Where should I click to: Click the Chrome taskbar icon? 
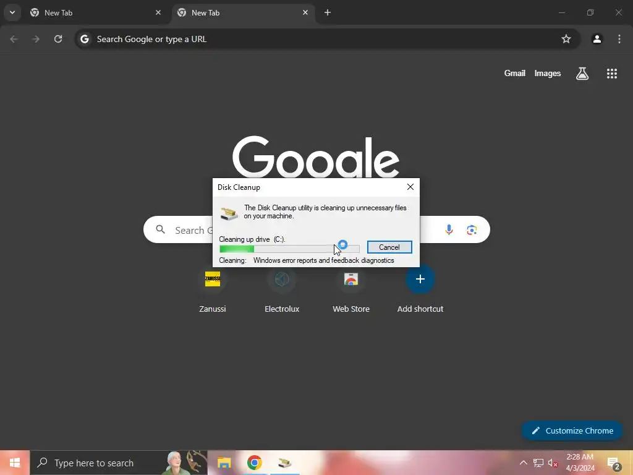tap(254, 463)
